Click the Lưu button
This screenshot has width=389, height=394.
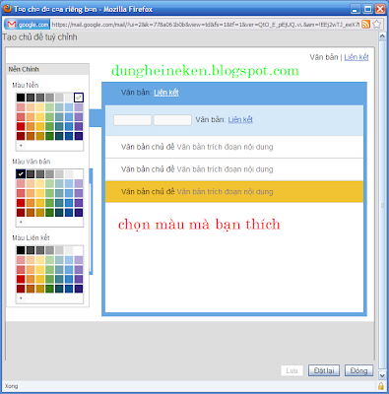click(292, 370)
